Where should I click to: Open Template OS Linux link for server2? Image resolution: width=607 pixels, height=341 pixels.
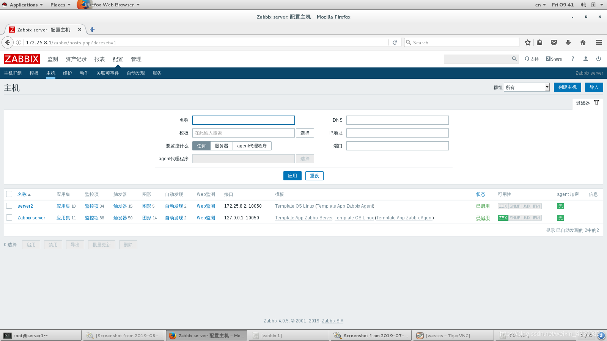click(x=294, y=206)
